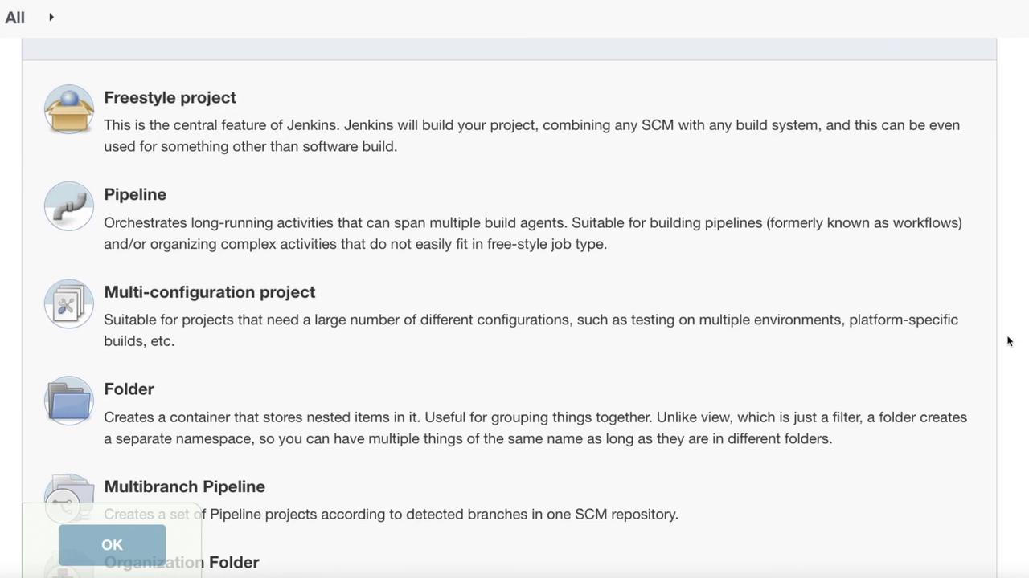Click the empty input bar above item list

pyautogui.click(x=509, y=48)
